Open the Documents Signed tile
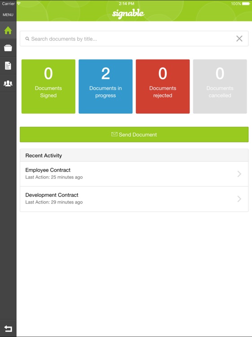This screenshot has height=337, width=252. [x=48, y=86]
